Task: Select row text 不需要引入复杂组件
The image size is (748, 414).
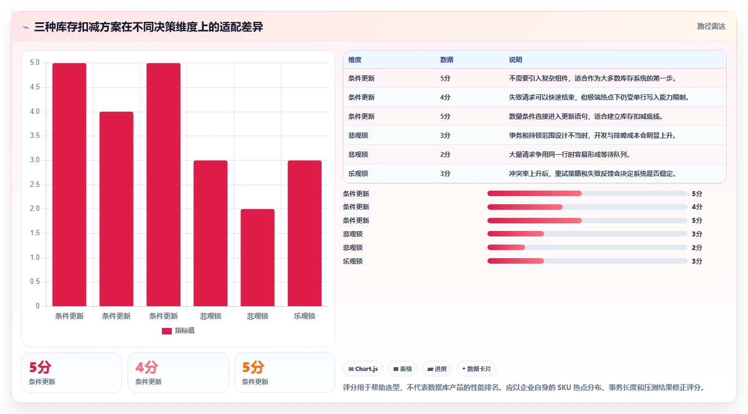Action: coord(538,78)
